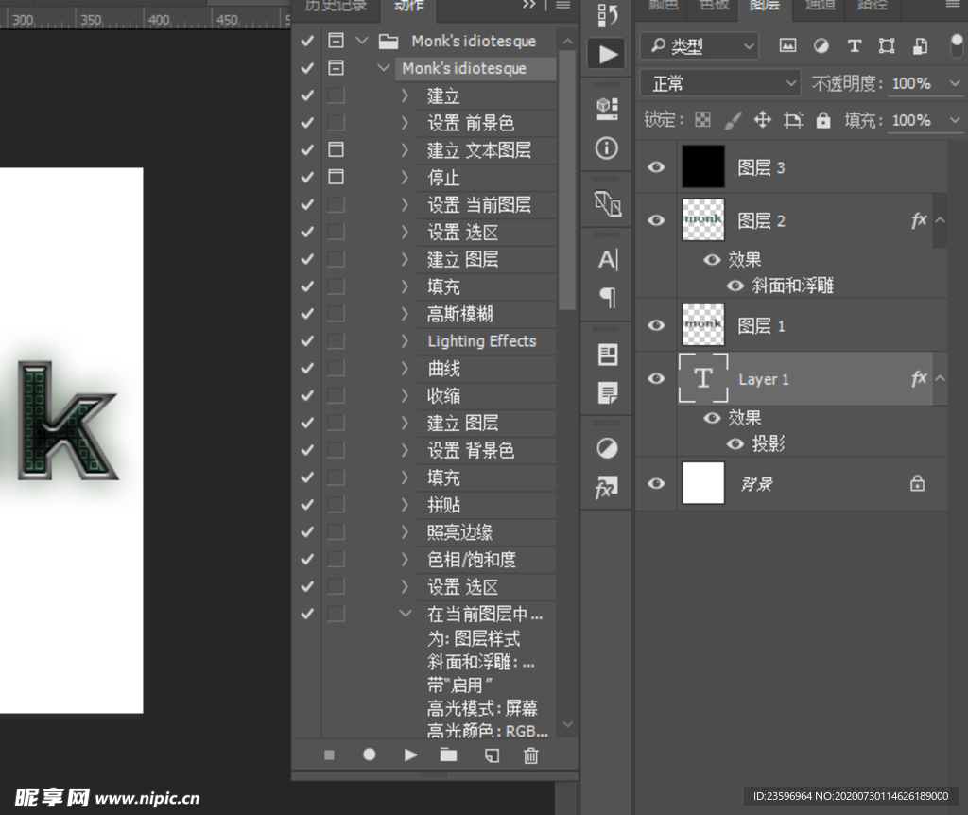Uncheck the 高斯模糊 action step
The image size is (968, 815).
[306, 313]
